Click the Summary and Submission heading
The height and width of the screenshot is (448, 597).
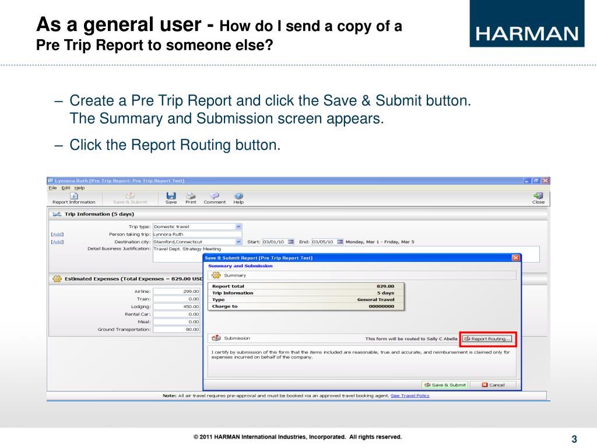pos(240,266)
